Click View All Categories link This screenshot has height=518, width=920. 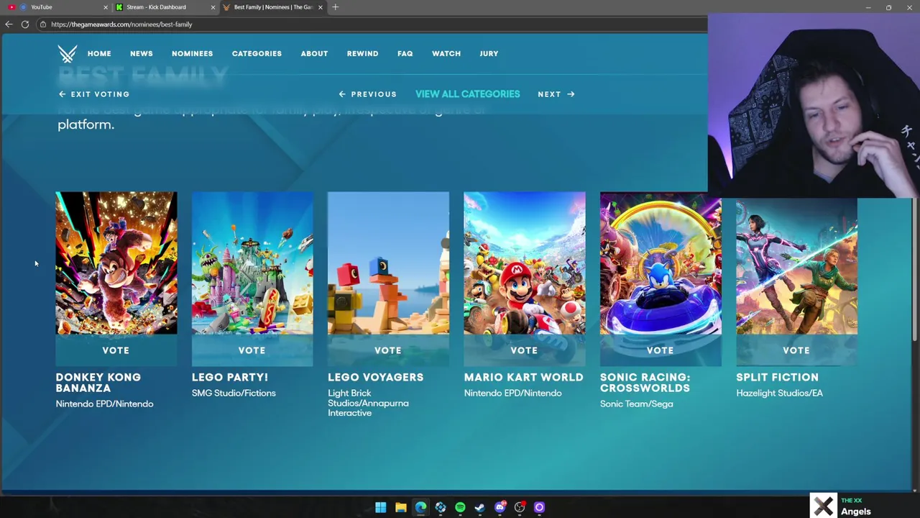[x=467, y=94]
